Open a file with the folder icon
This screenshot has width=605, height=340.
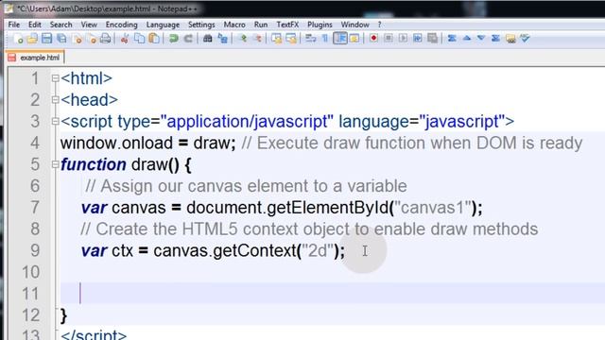click(x=32, y=39)
